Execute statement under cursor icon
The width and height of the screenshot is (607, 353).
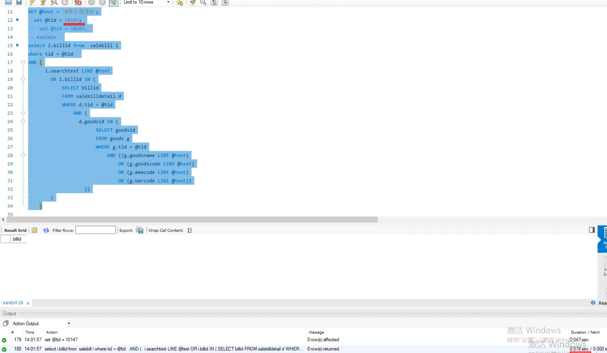click(43, 2)
